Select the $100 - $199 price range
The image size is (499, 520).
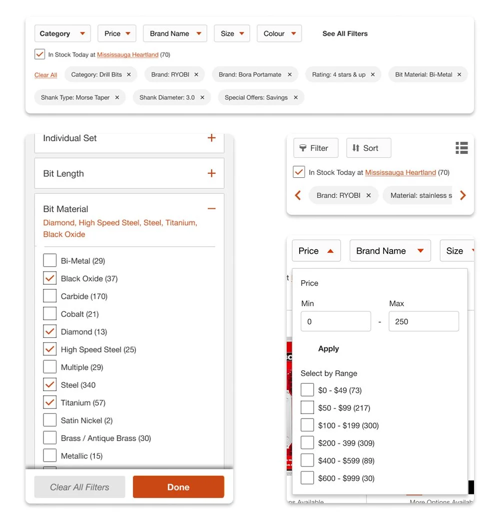click(307, 425)
